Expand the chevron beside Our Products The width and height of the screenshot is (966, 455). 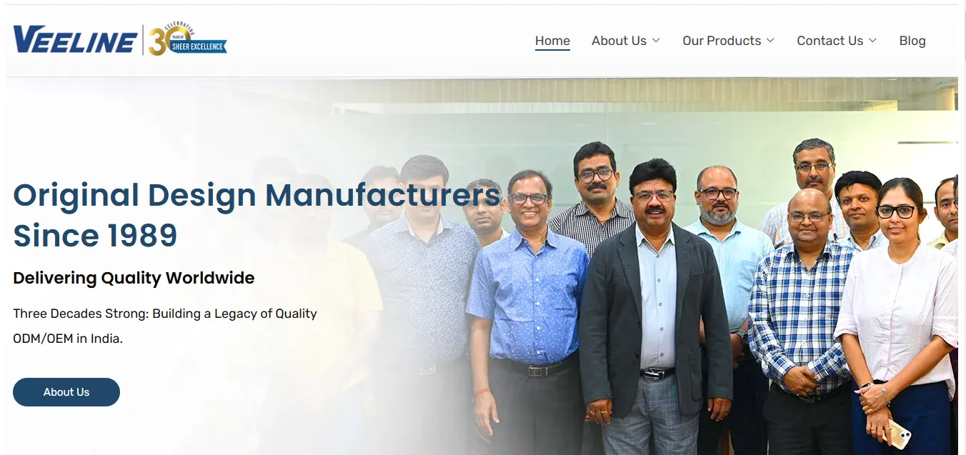tap(770, 41)
